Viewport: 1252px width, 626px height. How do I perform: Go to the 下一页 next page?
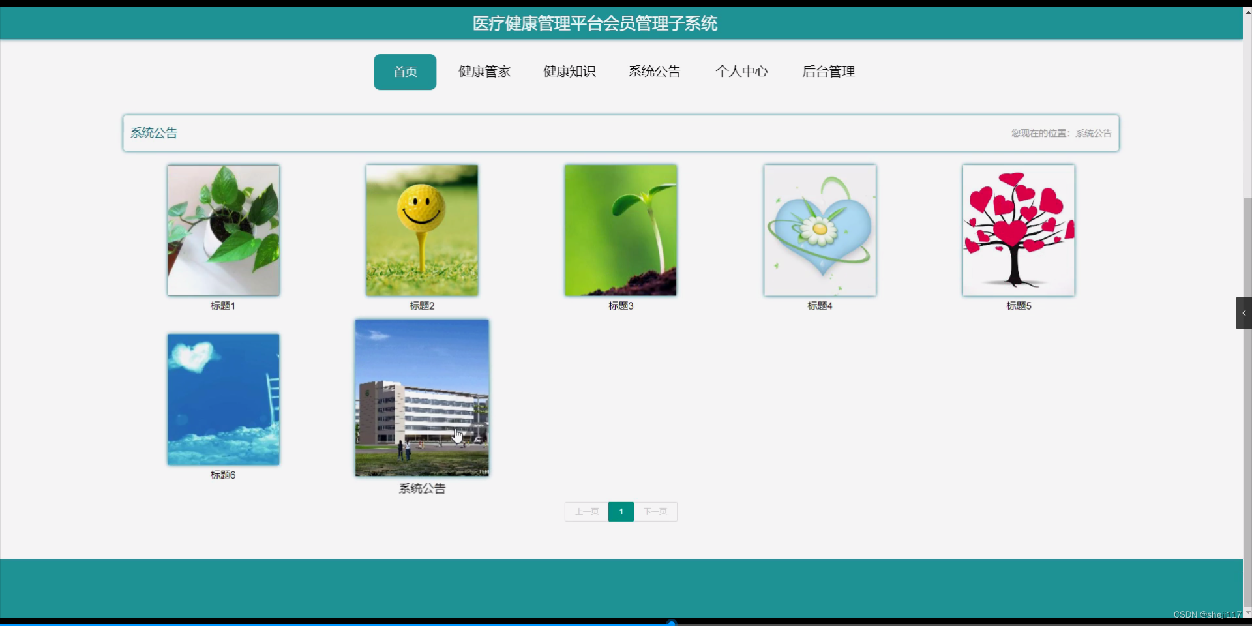(655, 511)
